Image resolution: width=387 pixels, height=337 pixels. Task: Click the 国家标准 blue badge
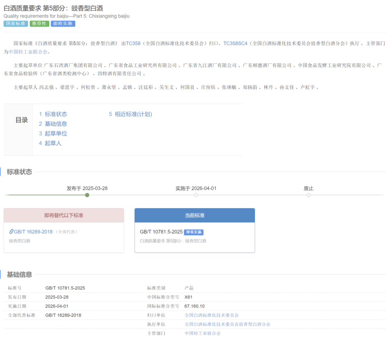[15, 24]
